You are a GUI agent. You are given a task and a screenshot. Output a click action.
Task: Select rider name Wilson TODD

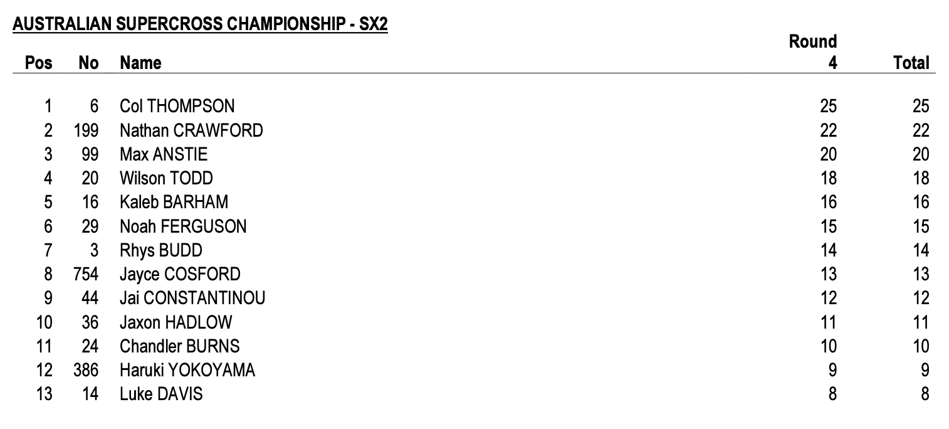[x=166, y=178]
